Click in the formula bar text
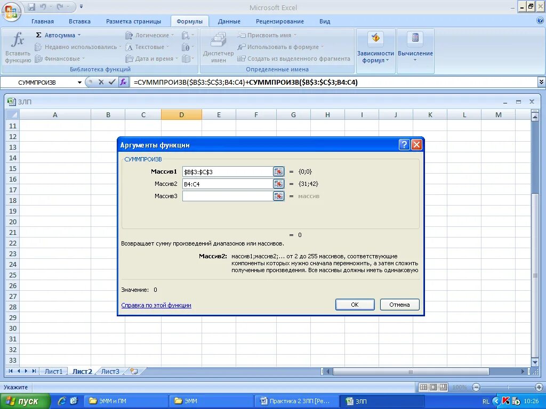Screen dimensions: 546x409 click(245, 83)
